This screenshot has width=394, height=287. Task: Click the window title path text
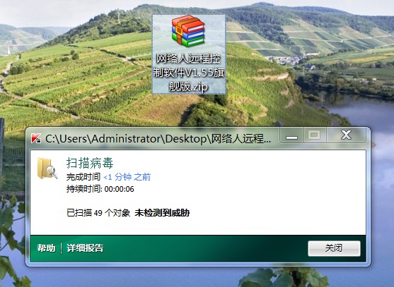click(x=158, y=138)
